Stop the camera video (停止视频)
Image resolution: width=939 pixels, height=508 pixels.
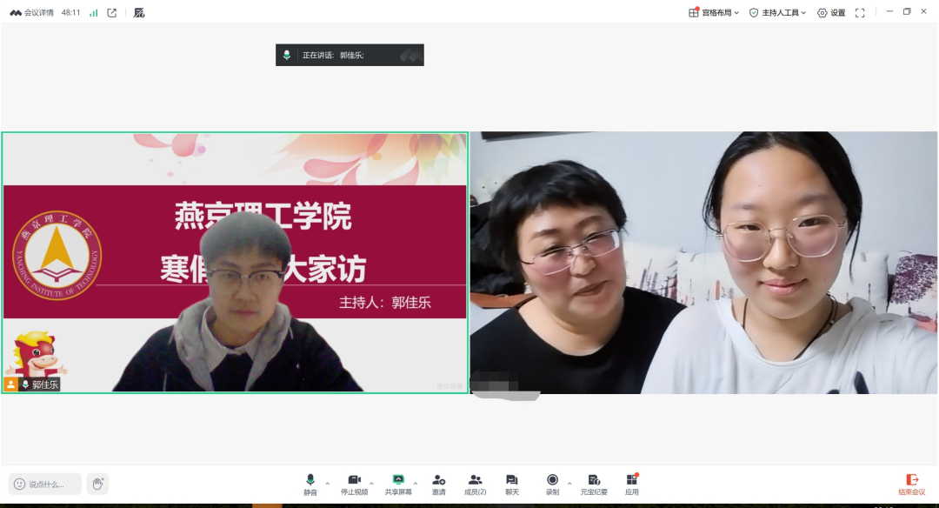point(354,484)
